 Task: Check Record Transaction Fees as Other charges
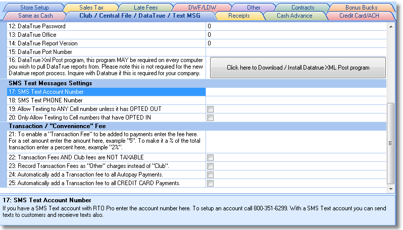point(210,166)
